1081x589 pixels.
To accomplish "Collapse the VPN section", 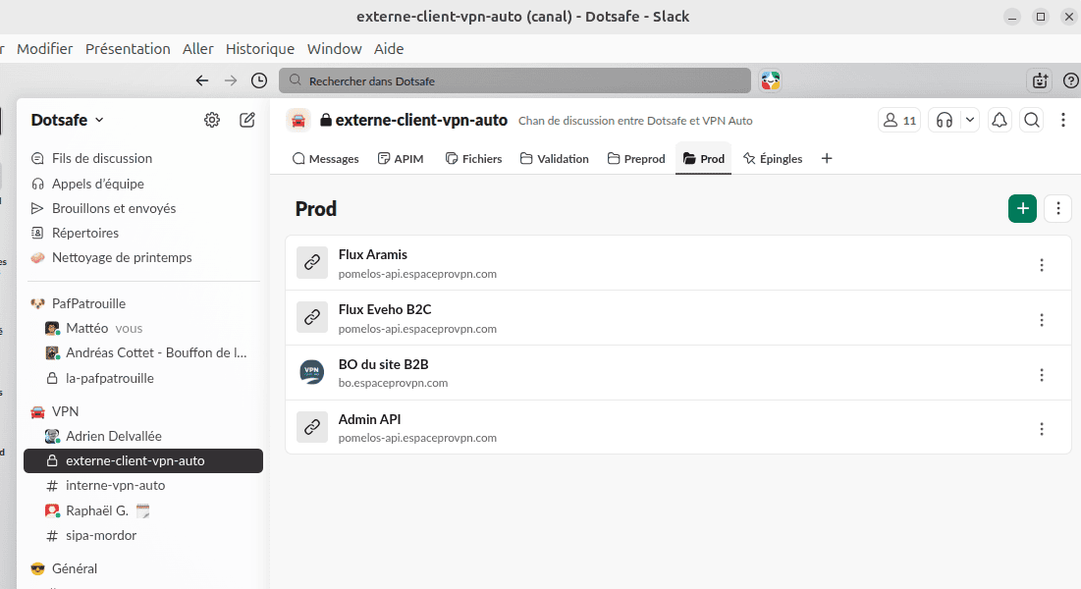I will 65,411.
